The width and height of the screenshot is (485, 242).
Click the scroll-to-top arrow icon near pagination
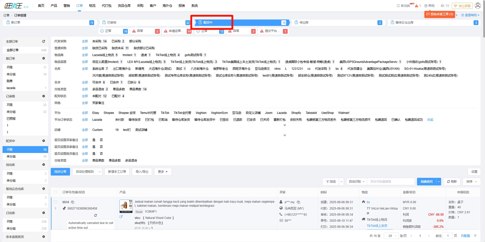coord(475,236)
